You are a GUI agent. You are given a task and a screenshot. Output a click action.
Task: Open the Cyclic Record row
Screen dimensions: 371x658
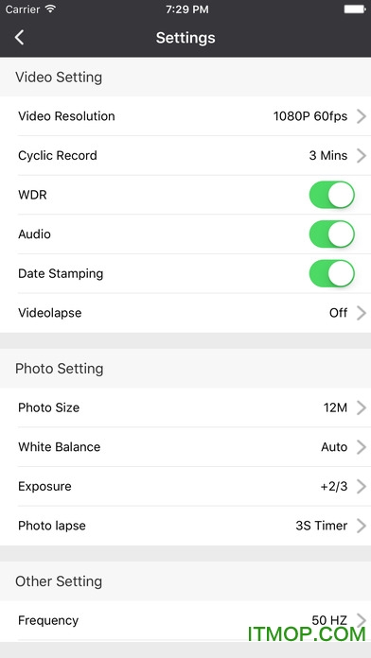tap(185, 156)
